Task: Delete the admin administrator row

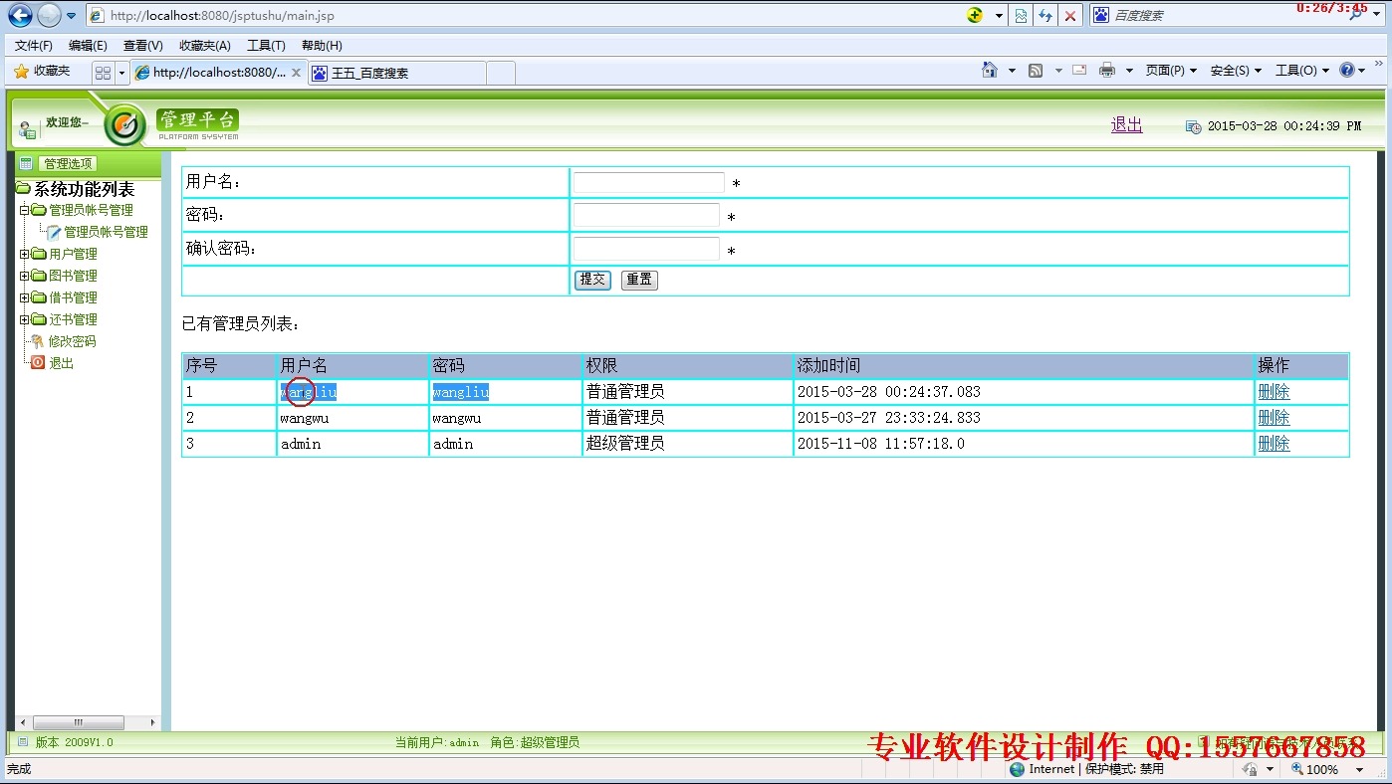Action: click(1274, 444)
